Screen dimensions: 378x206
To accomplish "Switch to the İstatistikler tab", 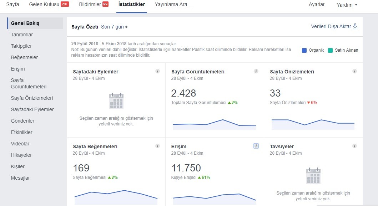I will 132,4.
